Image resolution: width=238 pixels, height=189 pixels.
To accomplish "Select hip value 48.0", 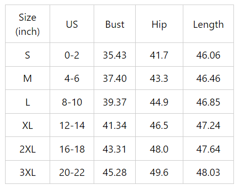I will pos(159,149).
